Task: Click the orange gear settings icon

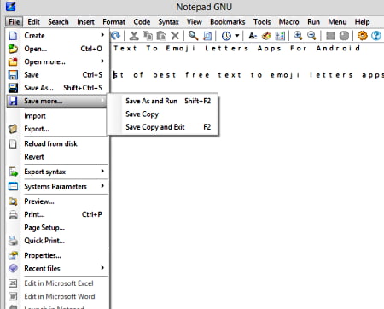Action: (362, 36)
